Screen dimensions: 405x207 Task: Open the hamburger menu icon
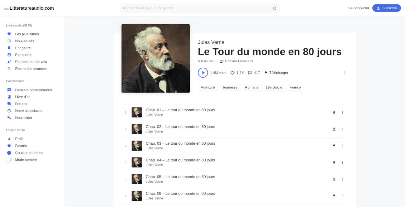(6, 8)
